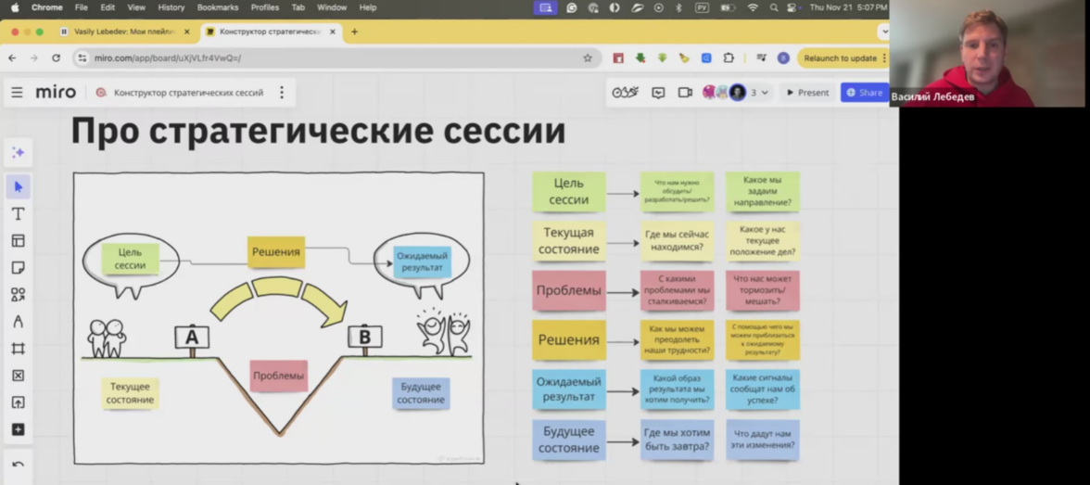Switch to Vasily Lebedev browser tab

(124, 32)
